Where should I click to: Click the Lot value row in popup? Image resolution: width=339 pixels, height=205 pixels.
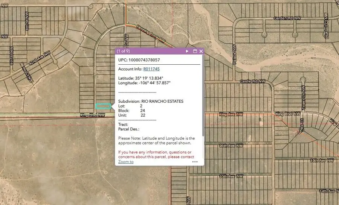point(130,106)
